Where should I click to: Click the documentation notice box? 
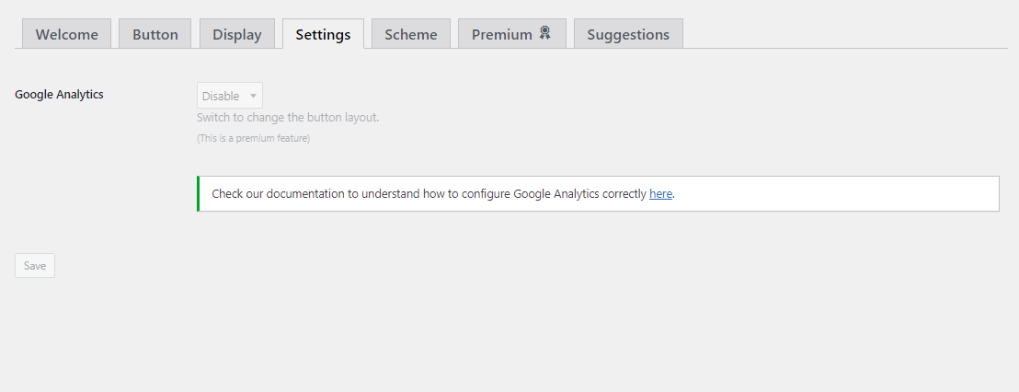598,194
